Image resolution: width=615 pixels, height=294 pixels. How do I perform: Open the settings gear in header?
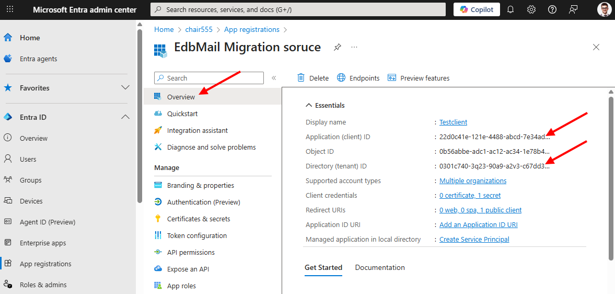click(x=531, y=9)
